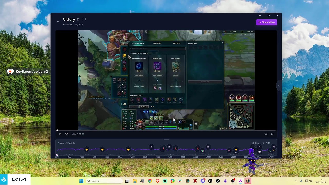
Task: Jump to the red squiggle marker near 27:20
Action: tap(229, 151)
